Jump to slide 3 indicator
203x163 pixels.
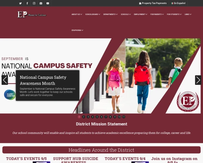tap(88, 117)
